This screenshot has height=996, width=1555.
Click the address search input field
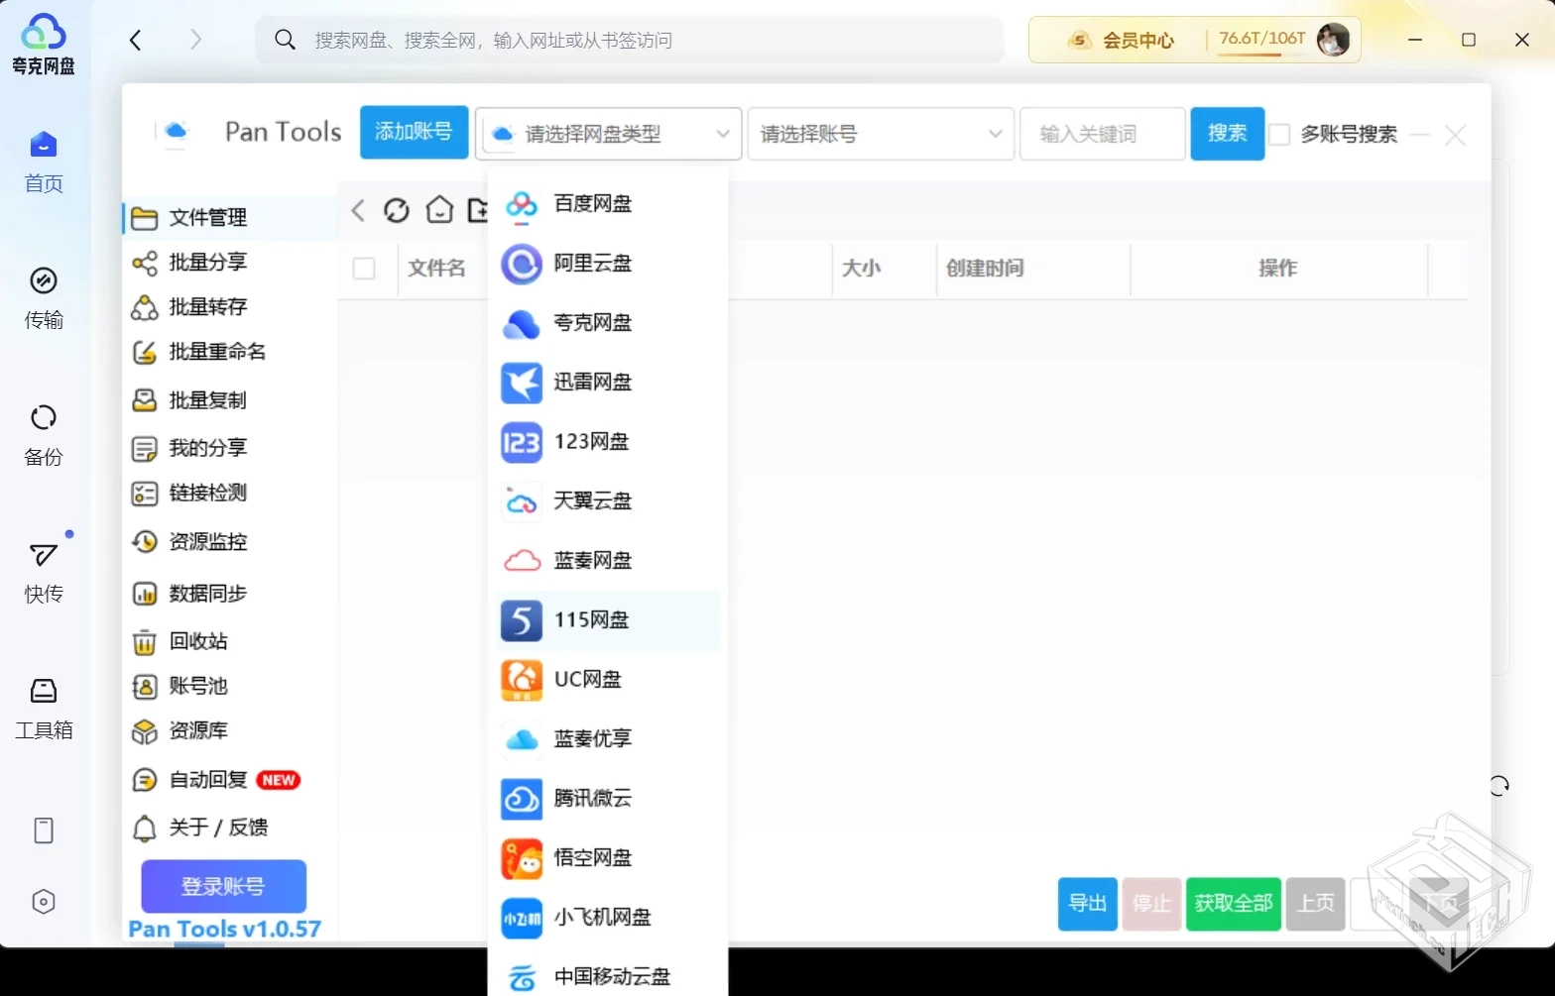(x=629, y=40)
